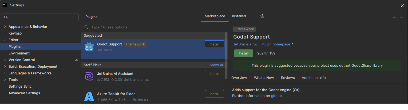Viewport: 408px width, 110px height.
Task: Expand the Editor settings node
Action: tap(5, 40)
